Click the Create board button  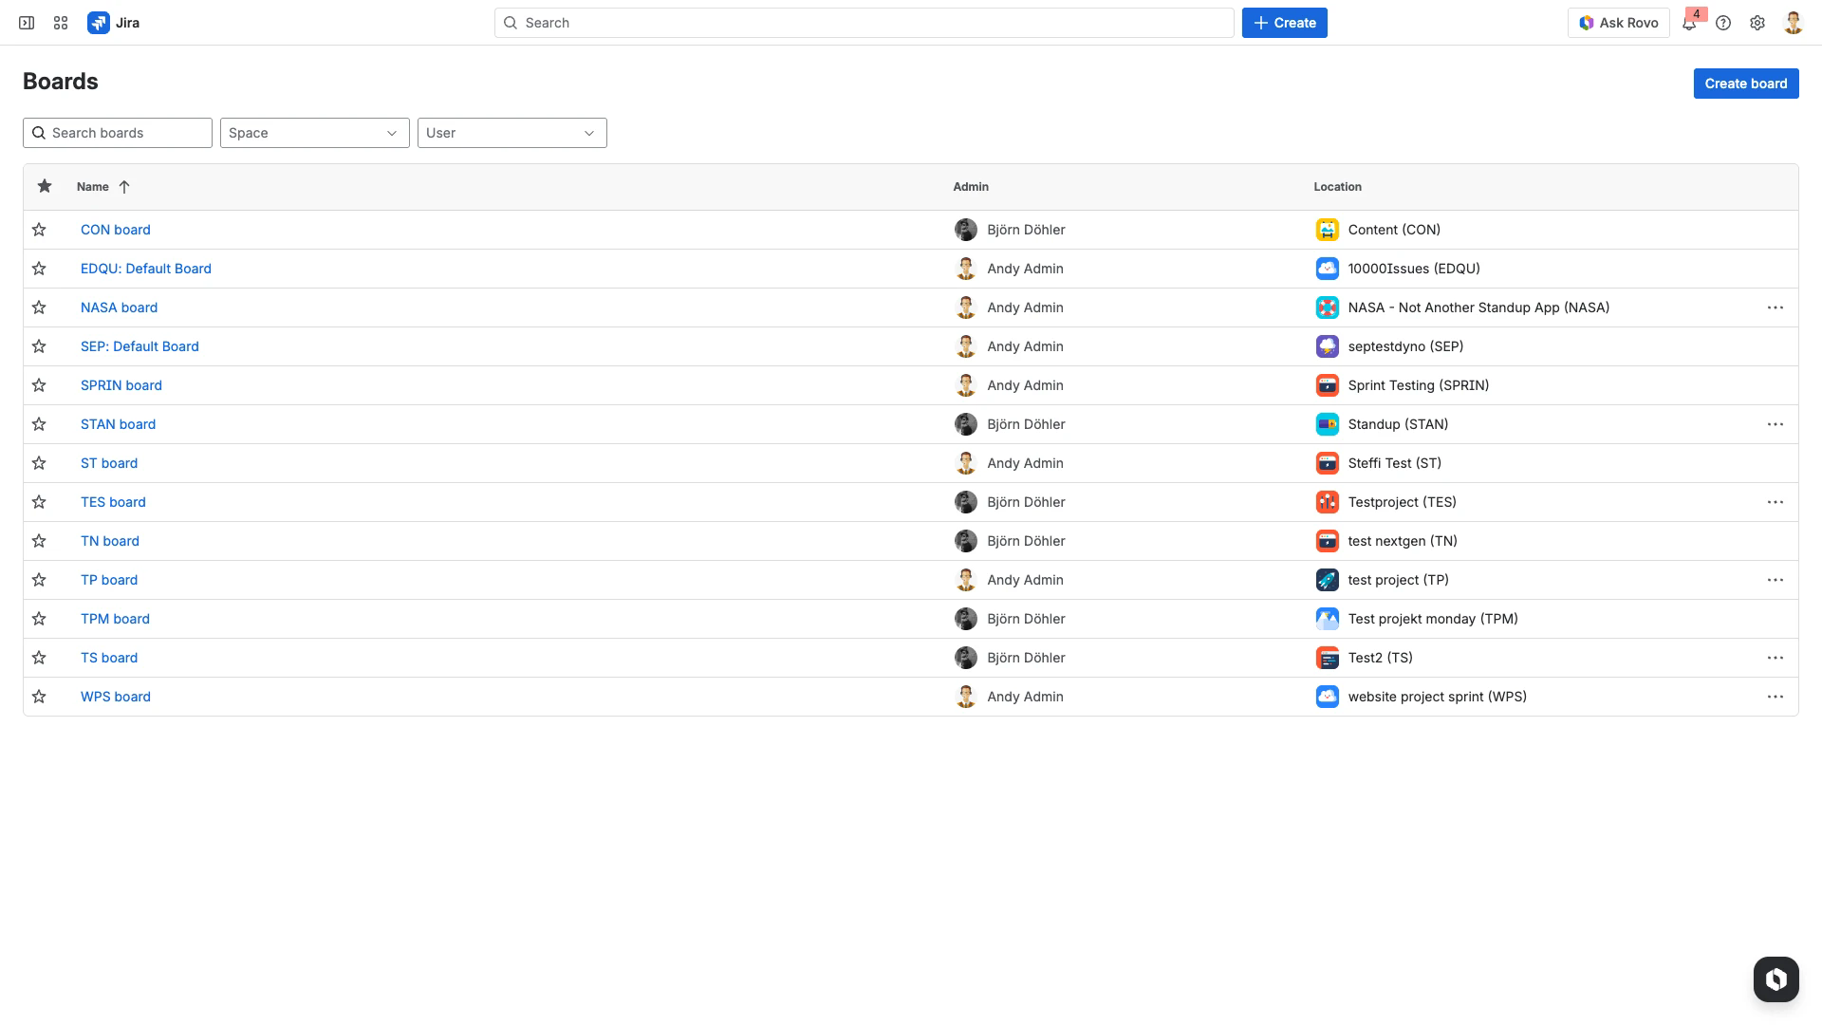click(x=1746, y=83)
